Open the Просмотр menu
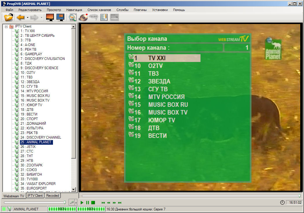The height and width of the screenshot is (213, 304). (x=54, y=10)
